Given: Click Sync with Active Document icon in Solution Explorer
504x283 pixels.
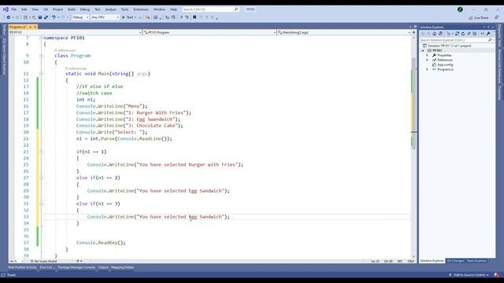Looking at the screenshot, I should (457, 34).
